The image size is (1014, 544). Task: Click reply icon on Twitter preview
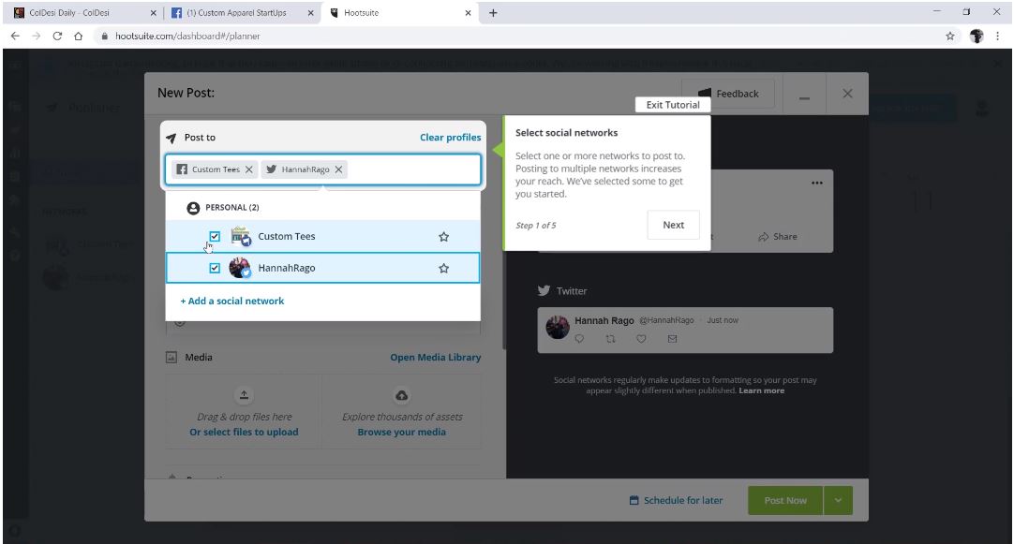pos(579,339)
